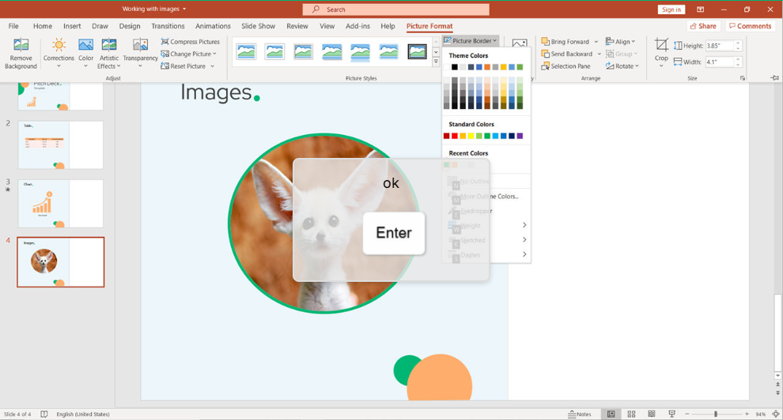The image size is (783, 420).
Task: Fit slide to current window
Action: [776, 414]
